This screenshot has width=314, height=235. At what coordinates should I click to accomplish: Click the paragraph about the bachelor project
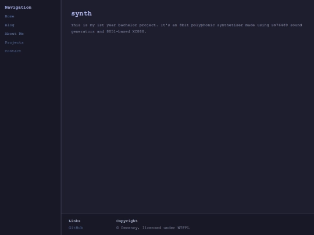187,28
